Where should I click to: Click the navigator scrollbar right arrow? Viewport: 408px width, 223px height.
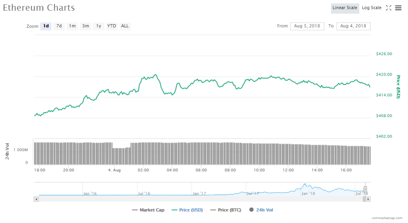[368, 199]
